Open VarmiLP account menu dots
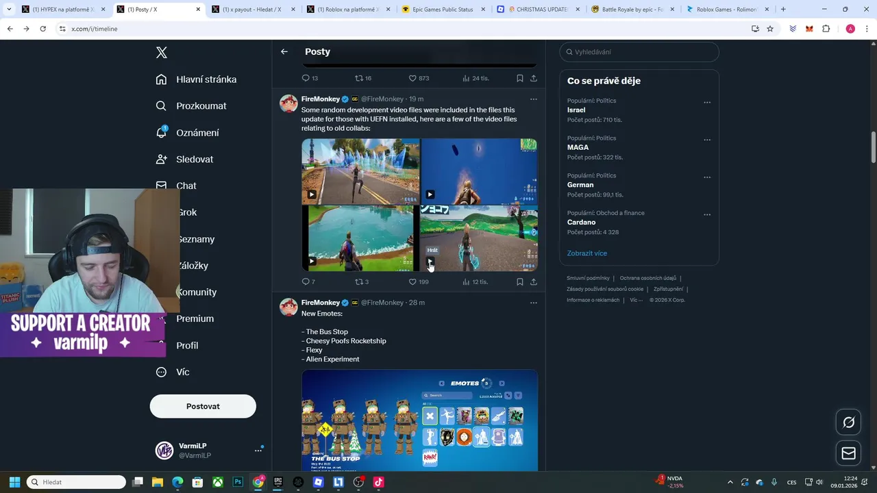Image resolution: width=877 pixels, height=493 pixels. [258, 451]
